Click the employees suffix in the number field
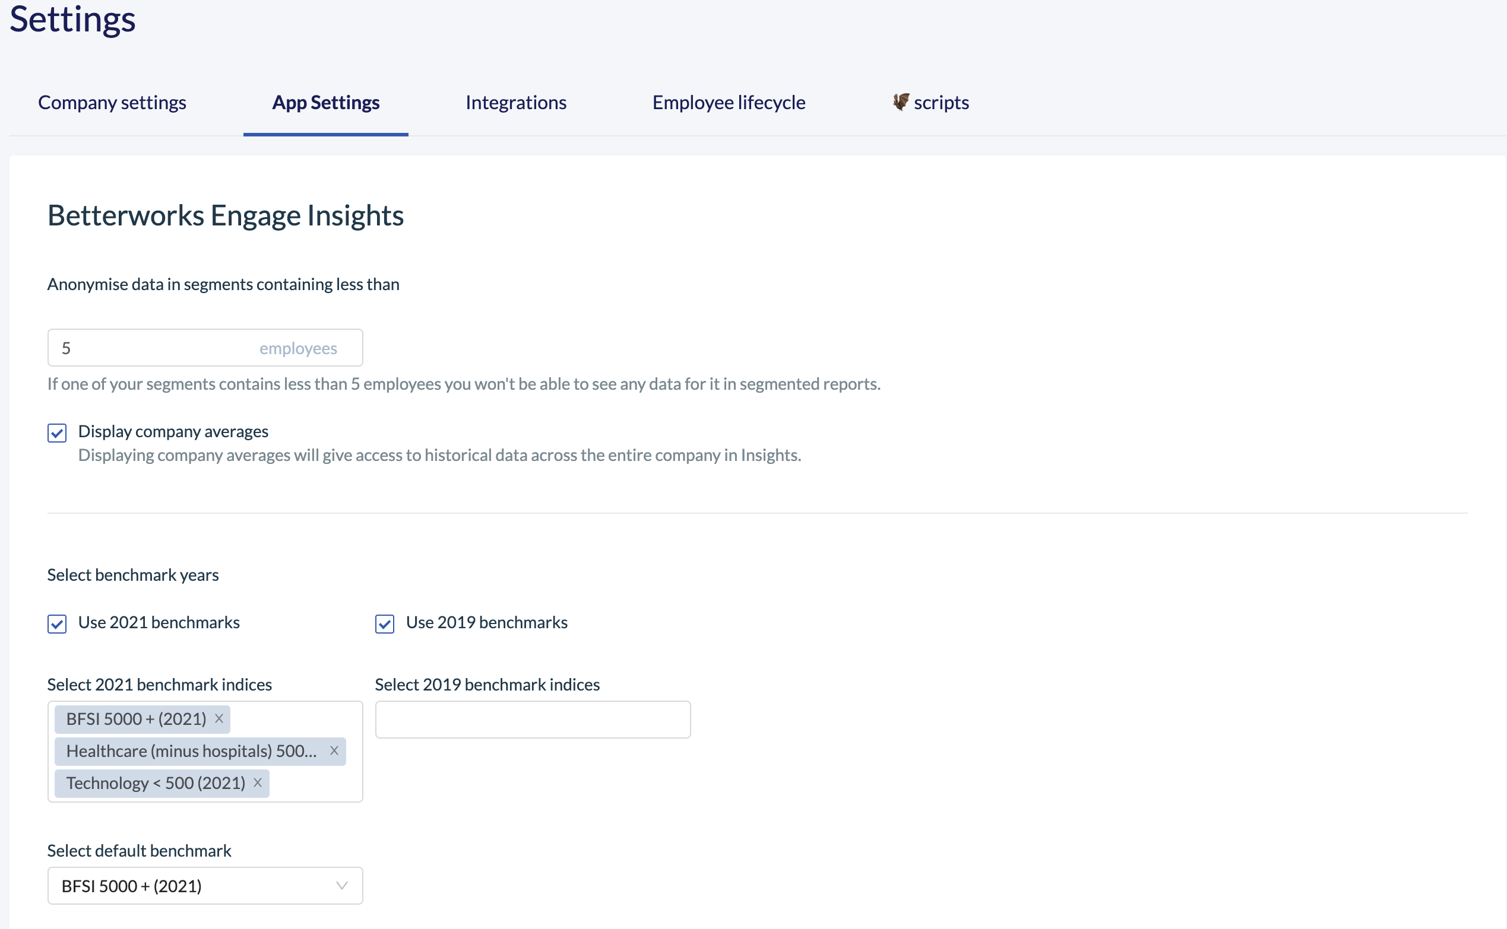The image size is (1507, 929). (298, 348)
